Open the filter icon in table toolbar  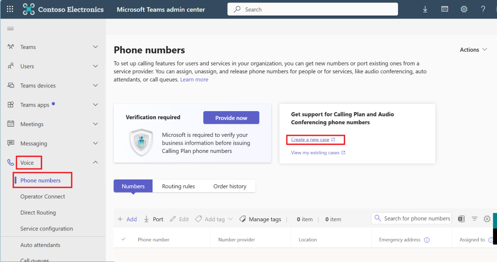click(x=474, y=219)
